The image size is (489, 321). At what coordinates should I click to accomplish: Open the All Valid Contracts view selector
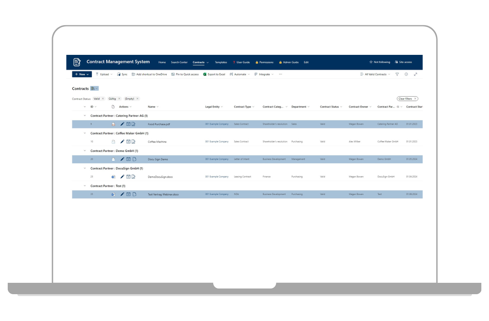point(375,74)
